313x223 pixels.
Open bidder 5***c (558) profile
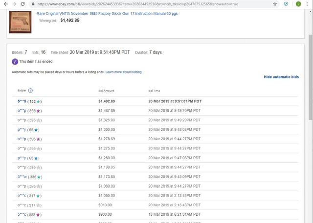22,215
